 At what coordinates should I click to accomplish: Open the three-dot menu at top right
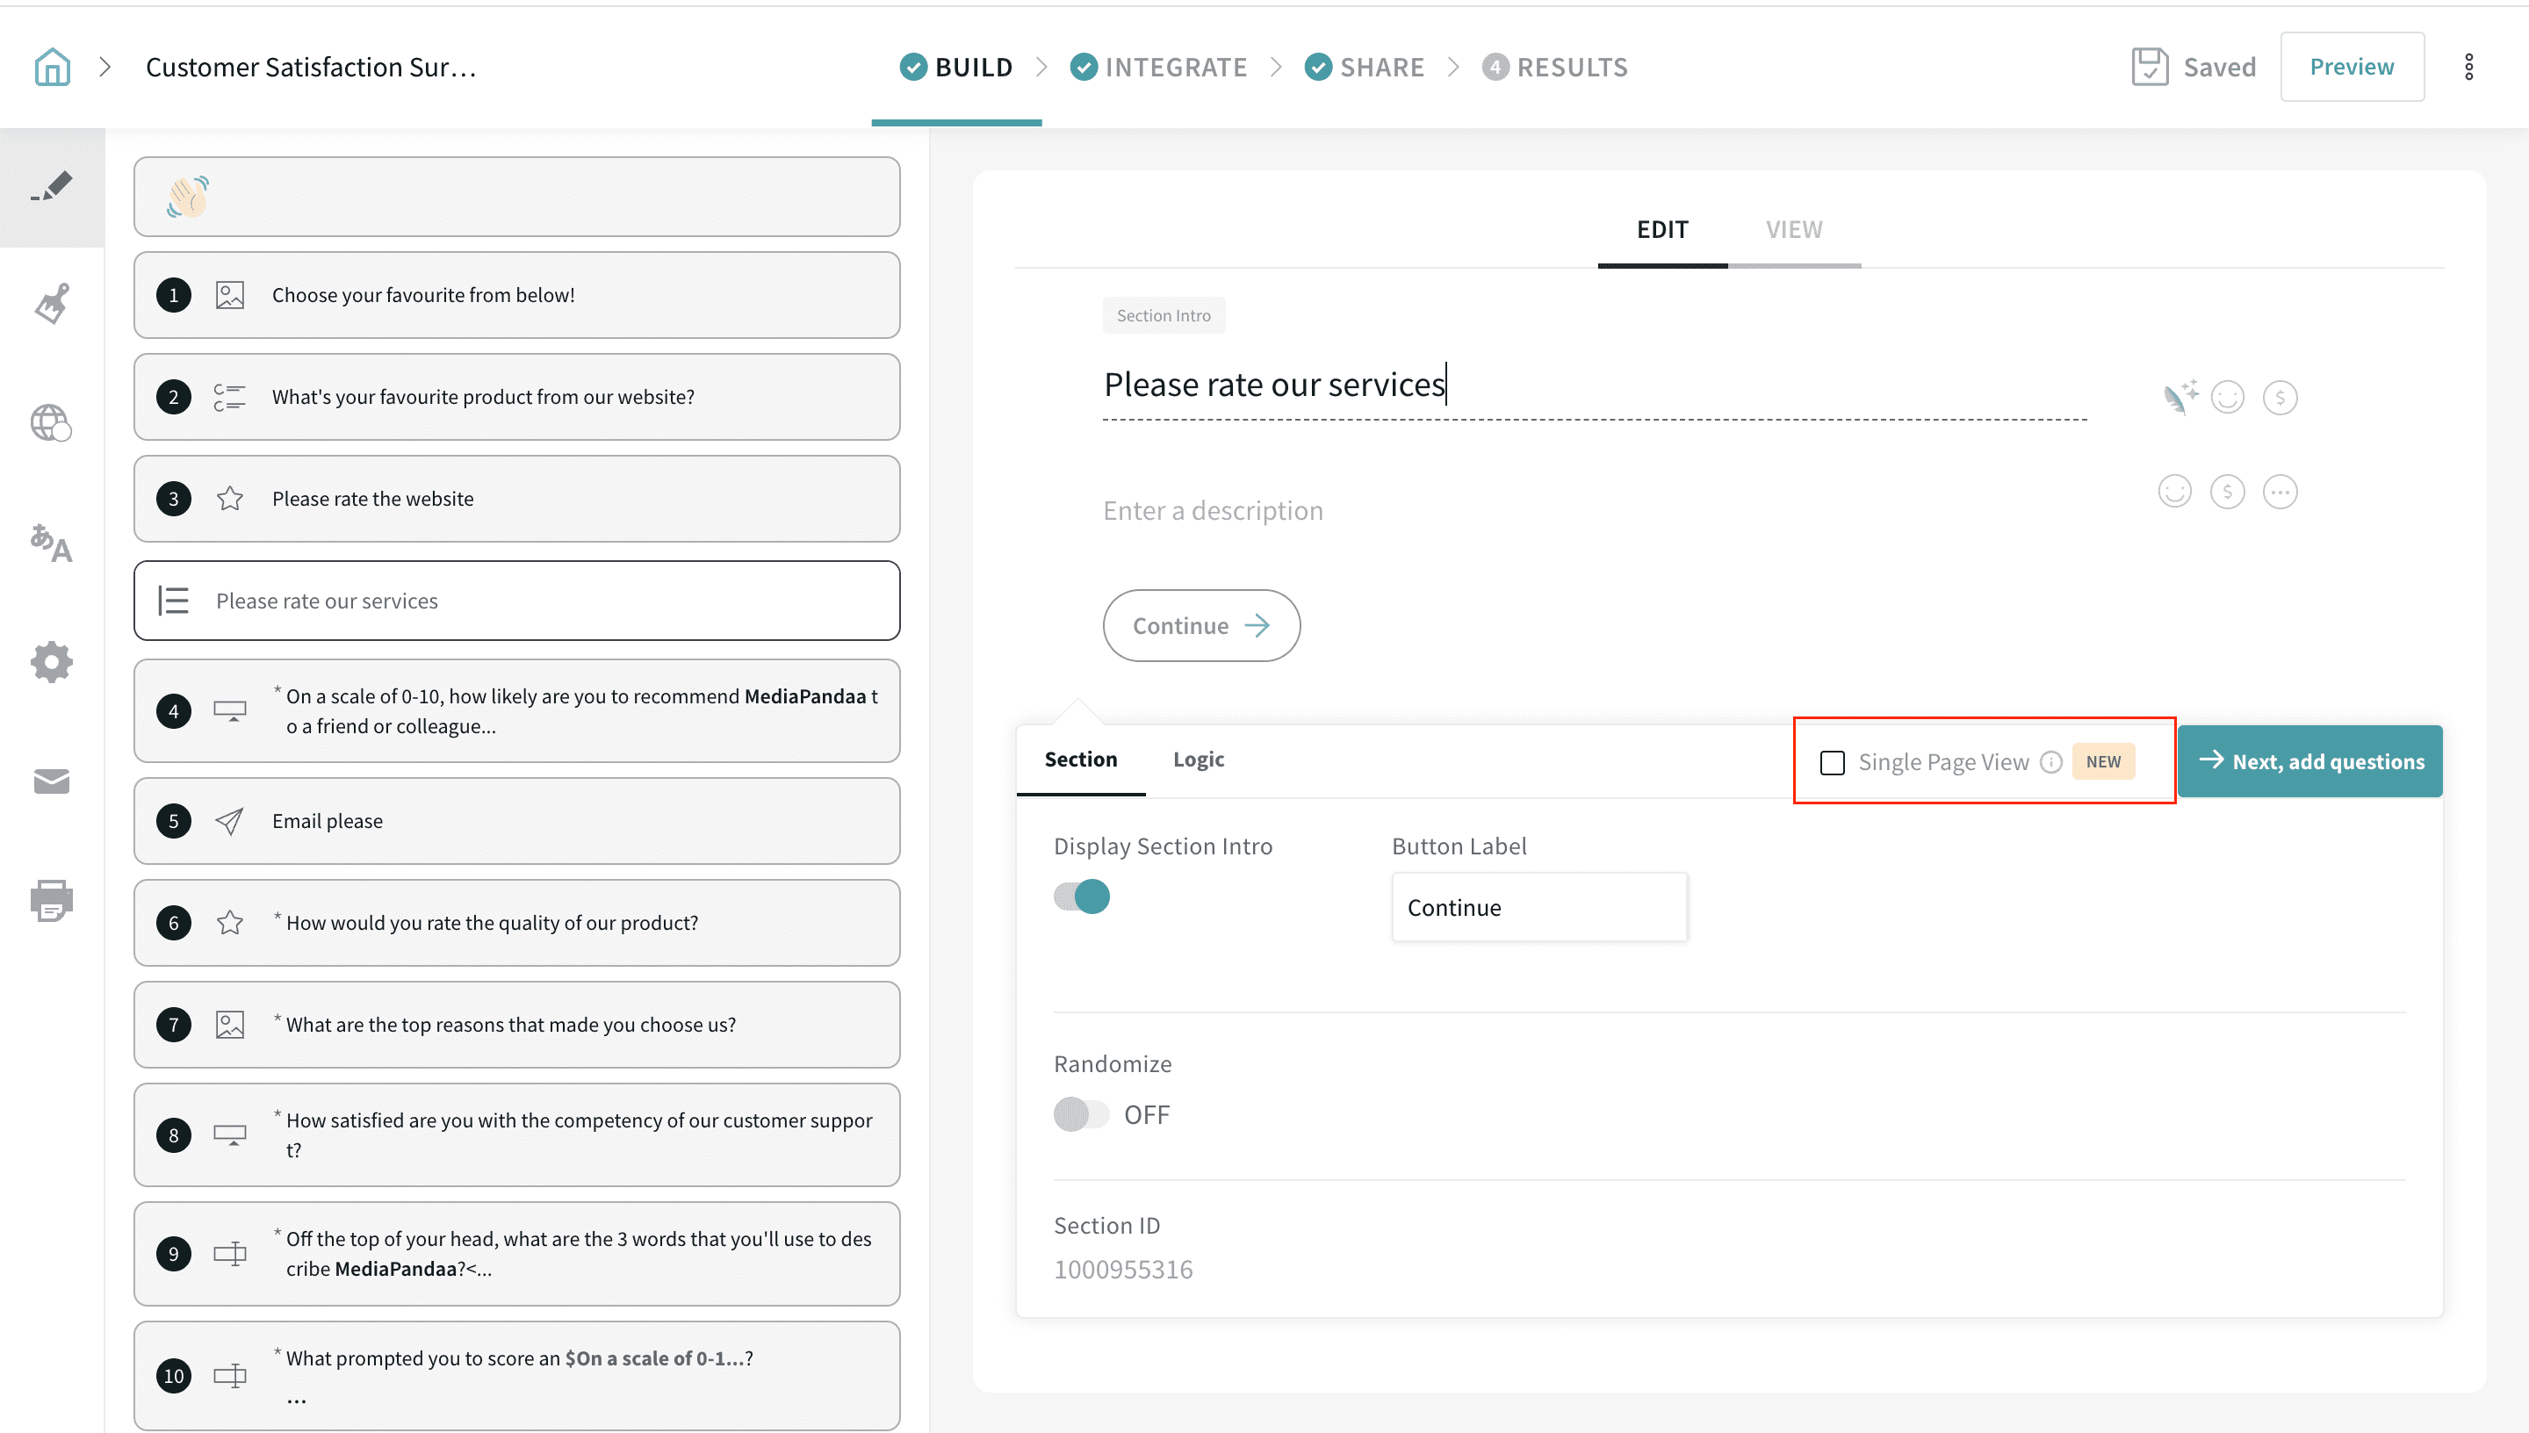(2468, 67)
